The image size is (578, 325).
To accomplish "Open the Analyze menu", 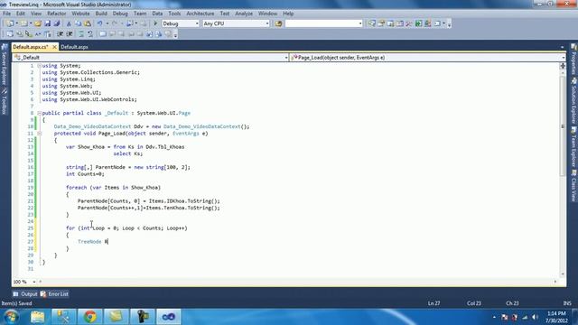I will (x=244, y=14).
